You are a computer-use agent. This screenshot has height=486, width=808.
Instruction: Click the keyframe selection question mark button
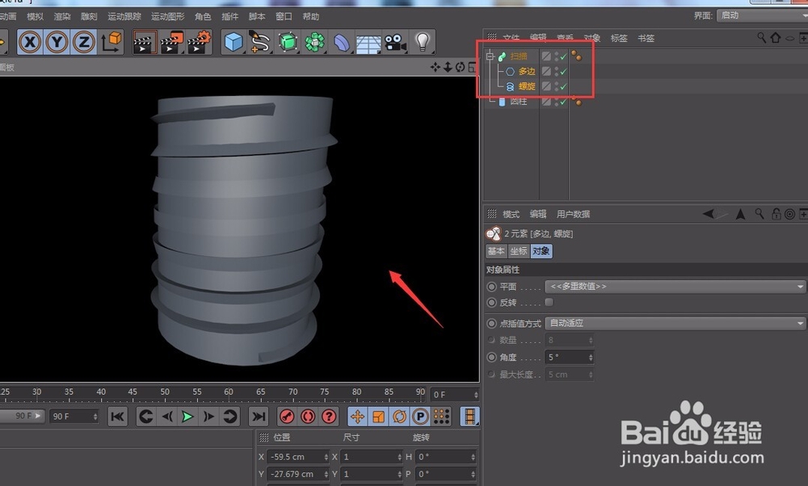coord(328,416)
